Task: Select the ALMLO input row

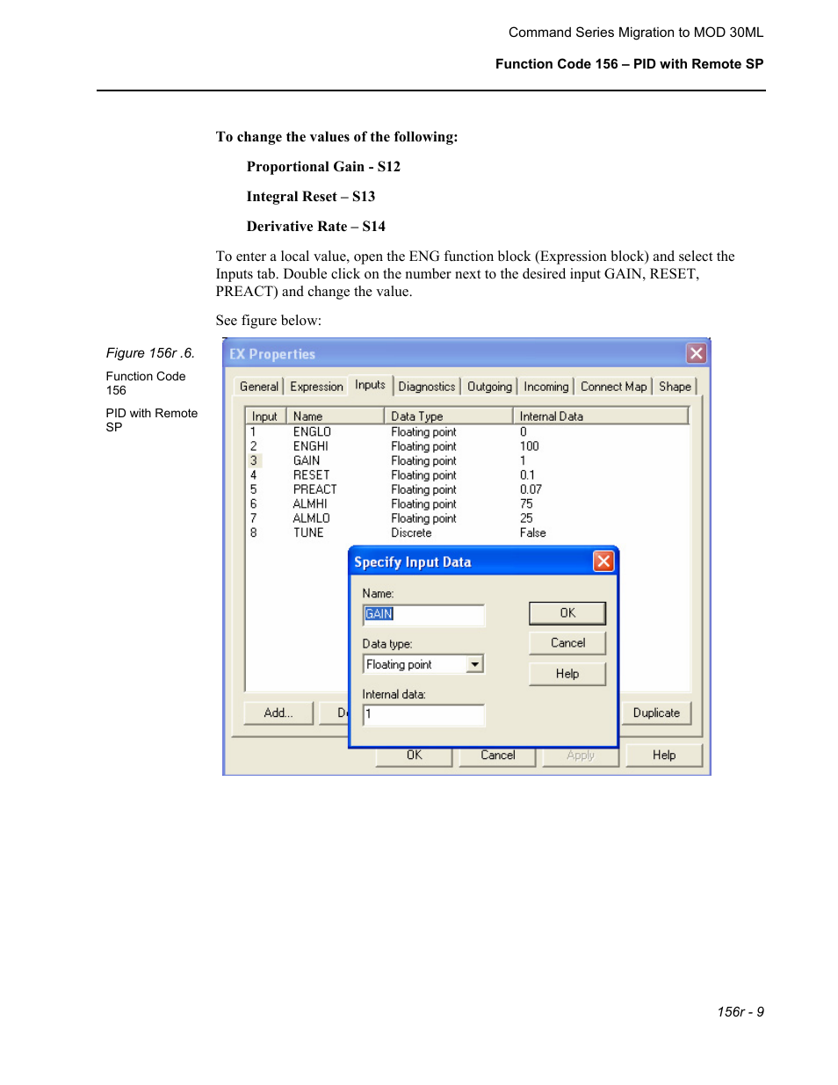Action: (x=467, y=518)
